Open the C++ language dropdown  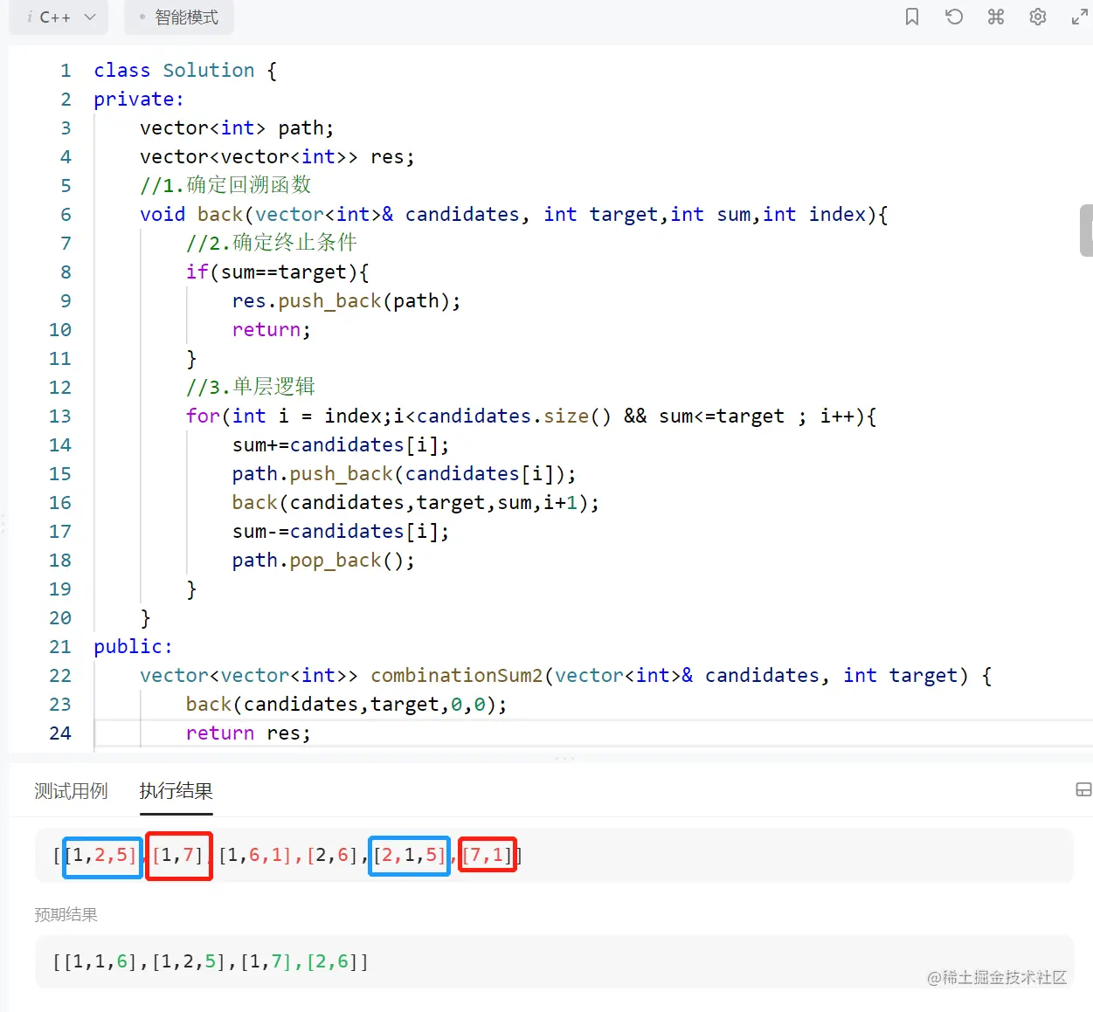coord(59,17)
